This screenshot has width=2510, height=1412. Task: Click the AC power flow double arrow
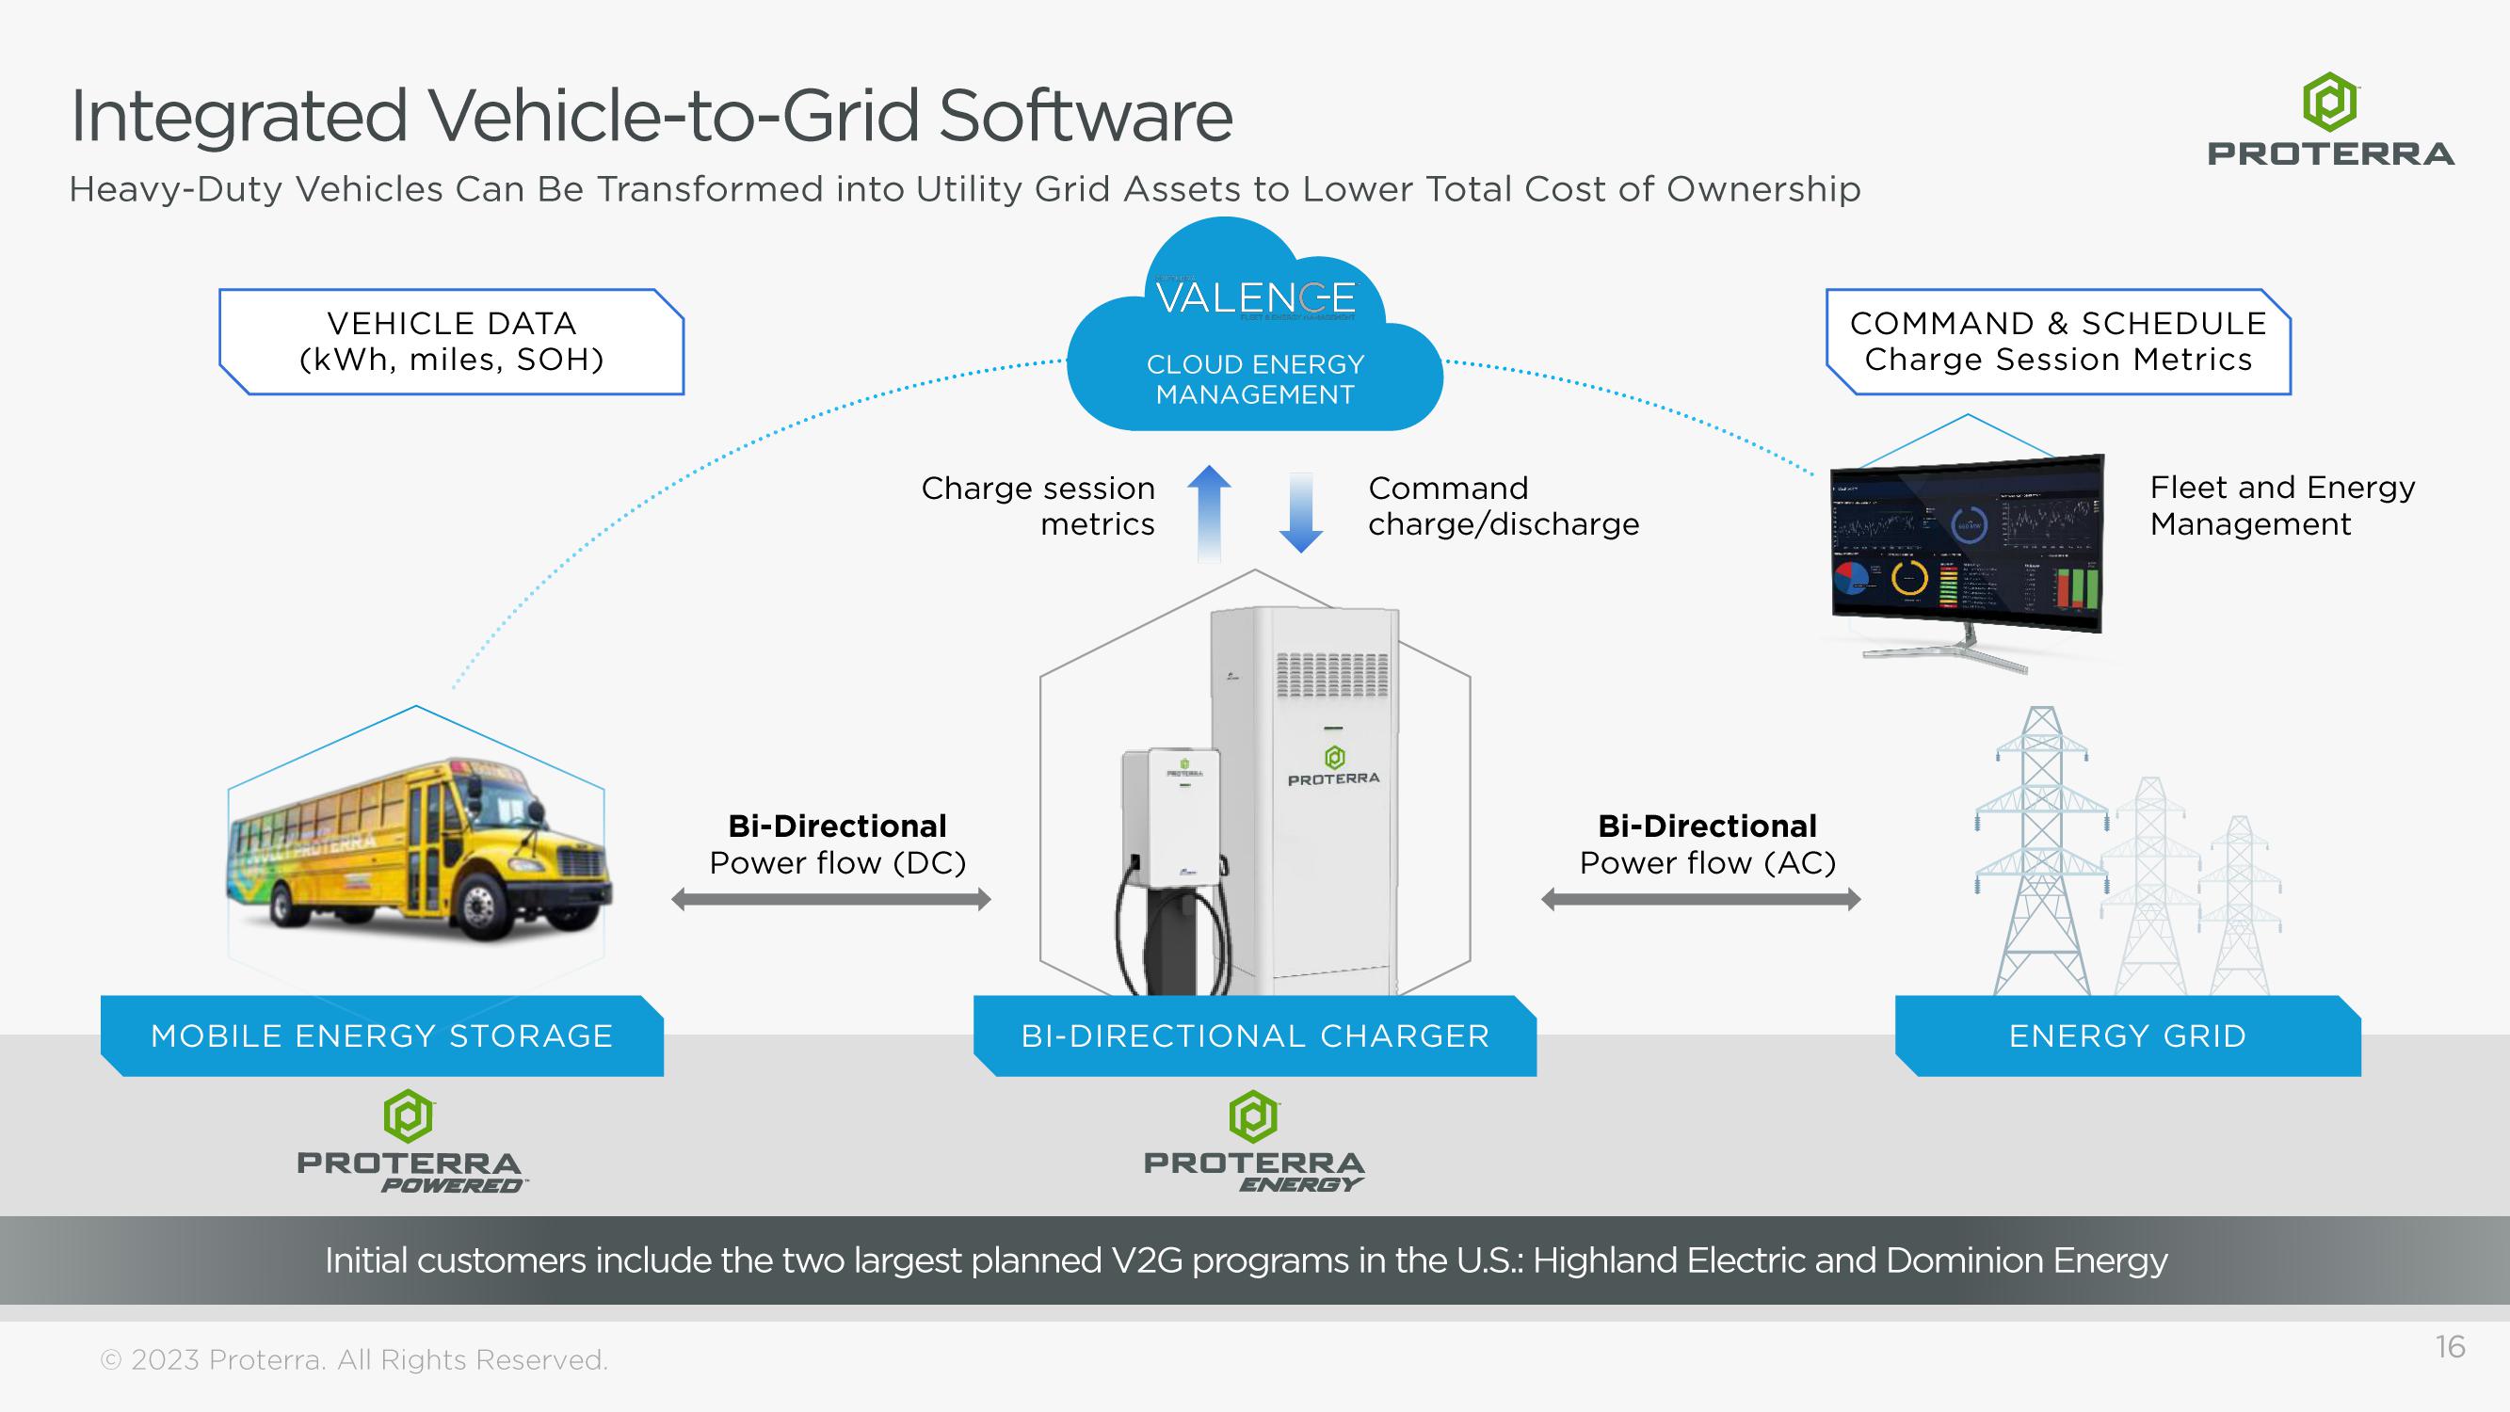tap(1701, 899)
